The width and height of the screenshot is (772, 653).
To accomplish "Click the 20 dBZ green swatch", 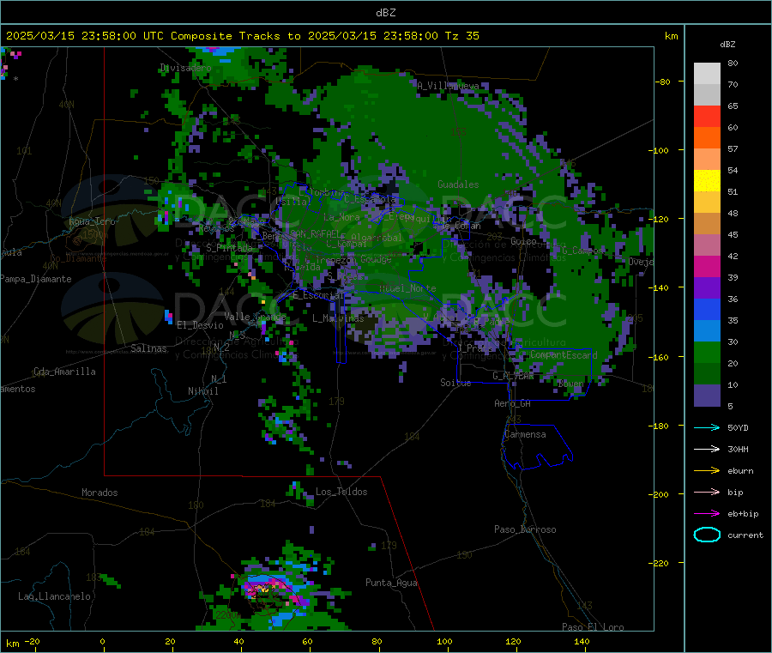I will (x=707, y=353).
